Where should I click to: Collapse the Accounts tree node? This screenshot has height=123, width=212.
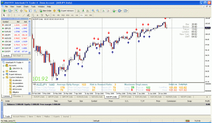[x=4, y=66]
